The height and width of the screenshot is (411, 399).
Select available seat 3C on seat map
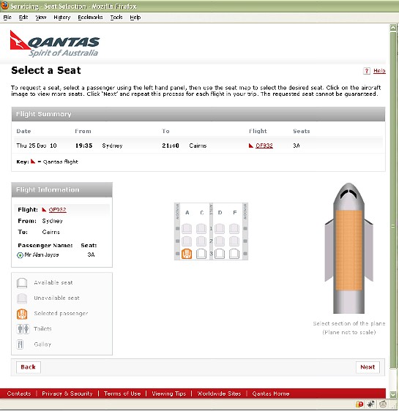[201, 254]
